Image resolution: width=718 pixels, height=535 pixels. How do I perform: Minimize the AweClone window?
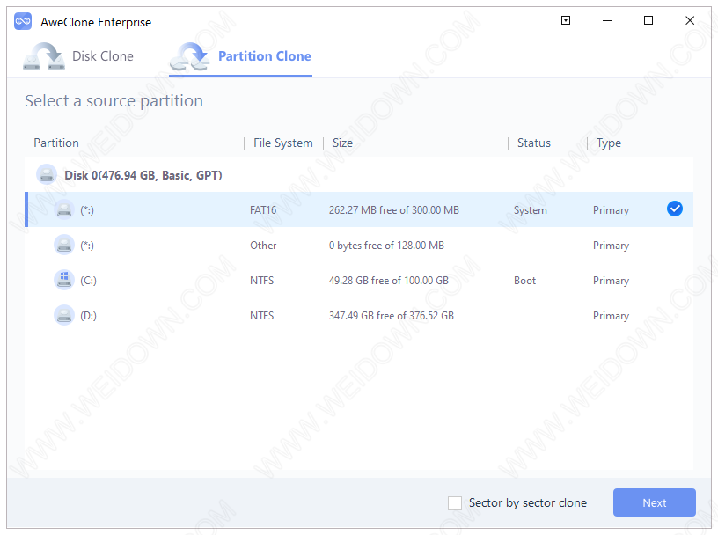tap(607, 20)
